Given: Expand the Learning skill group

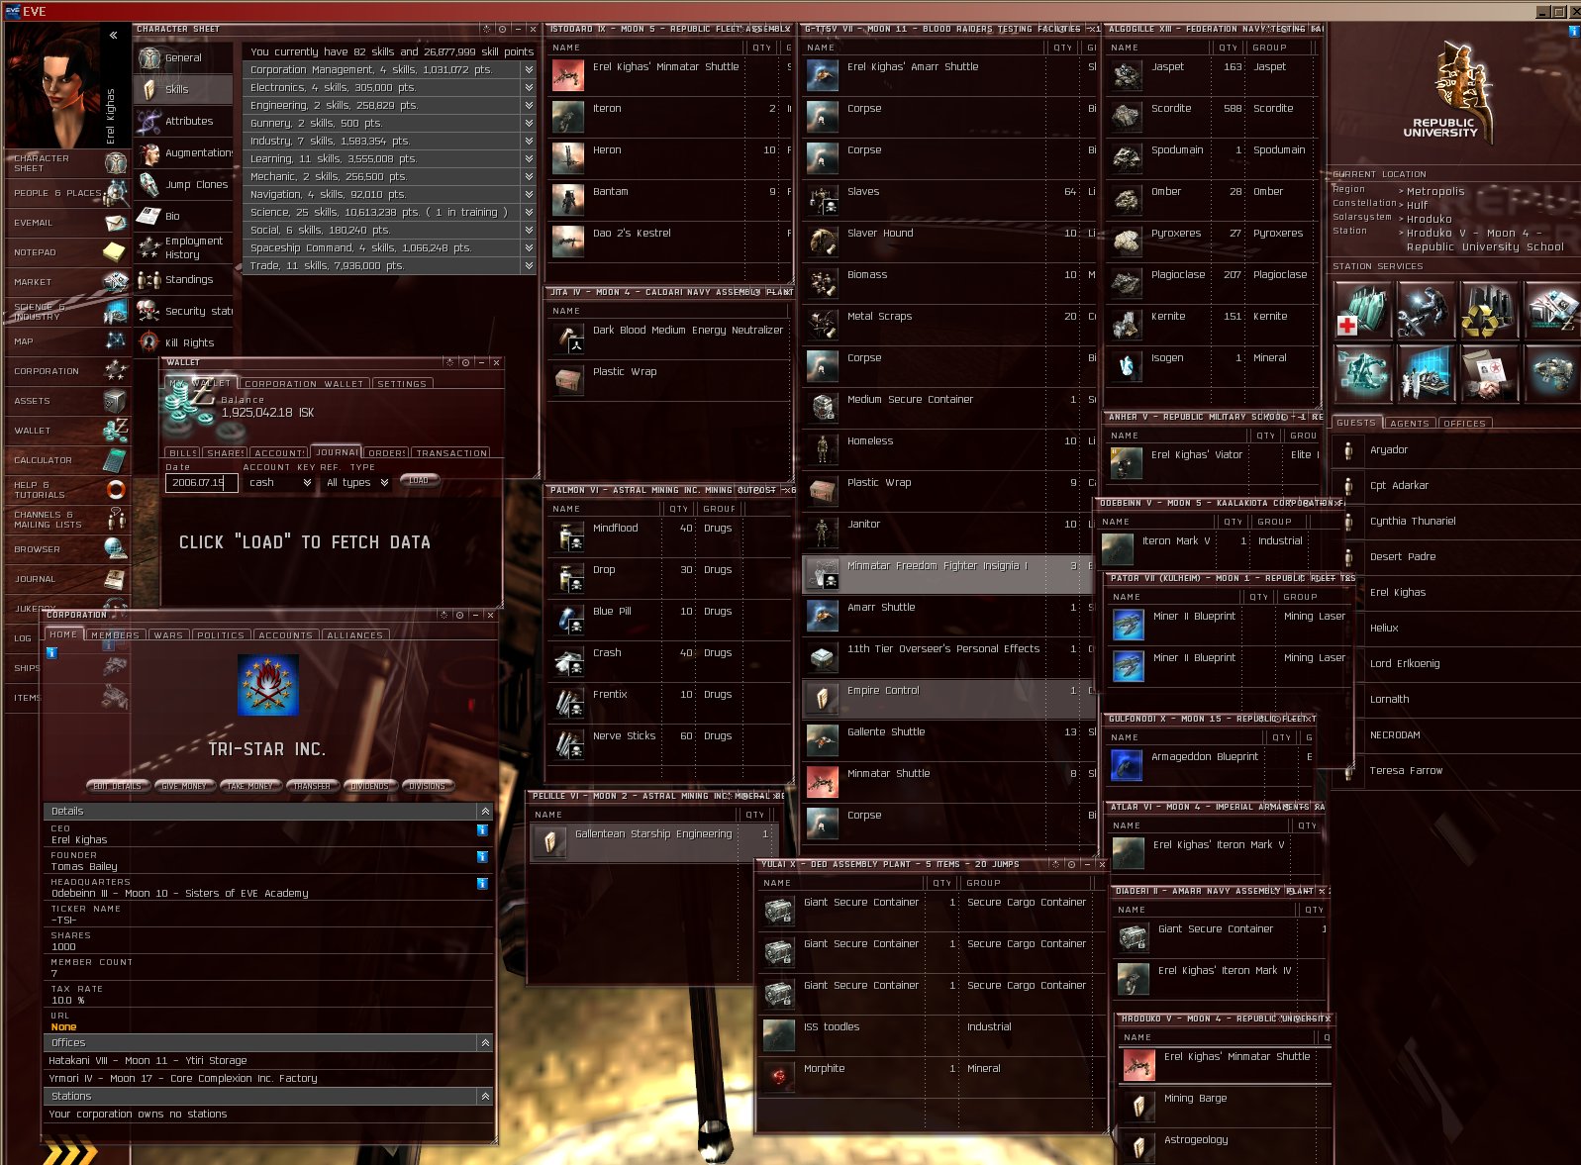Looking at the screenshot, I should pyautogui.click(x=529, y=159).
